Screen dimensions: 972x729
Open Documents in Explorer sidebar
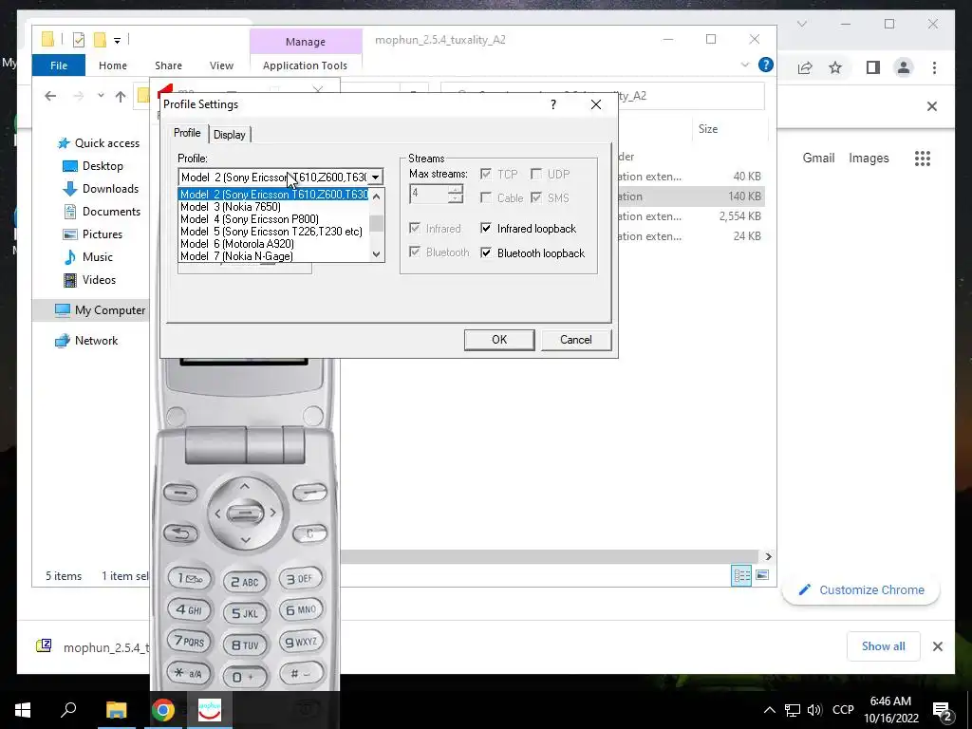(102, 212)
